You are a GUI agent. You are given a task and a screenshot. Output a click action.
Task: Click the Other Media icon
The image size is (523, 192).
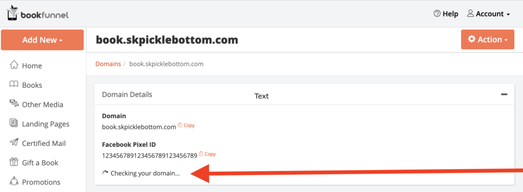(14, 104)
